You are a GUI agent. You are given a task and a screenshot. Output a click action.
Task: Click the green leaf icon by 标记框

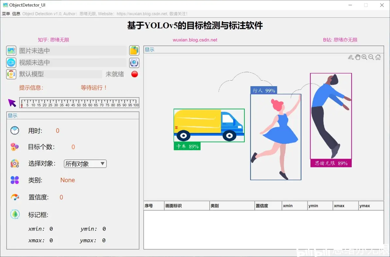click(15, 214)
